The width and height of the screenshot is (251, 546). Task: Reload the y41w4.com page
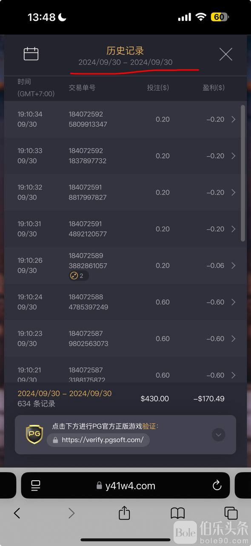coord(217,485)
